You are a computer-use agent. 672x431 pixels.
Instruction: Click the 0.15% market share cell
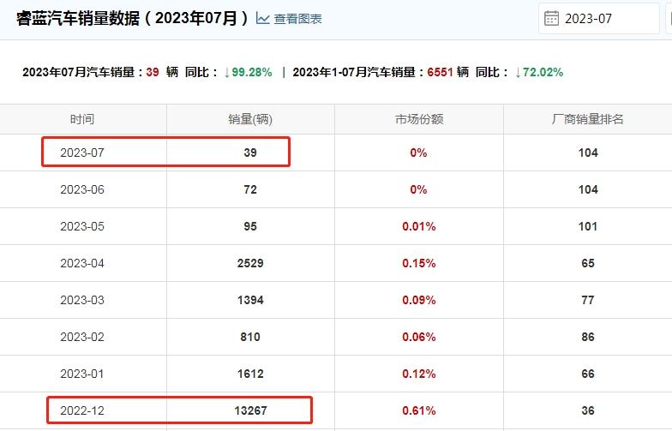[x=418, y=263]
